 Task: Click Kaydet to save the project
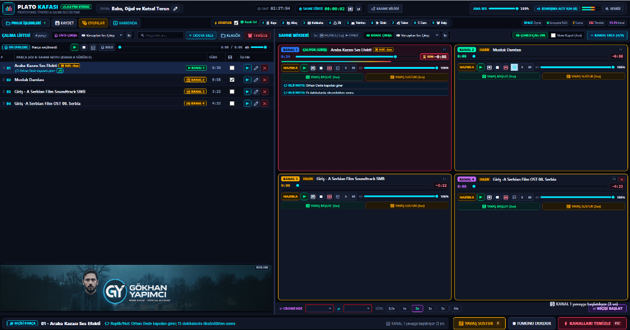coord(64,23)
